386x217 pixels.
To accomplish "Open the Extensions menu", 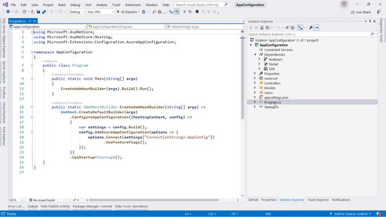I will pyautogui.click(x=133, y=5).
